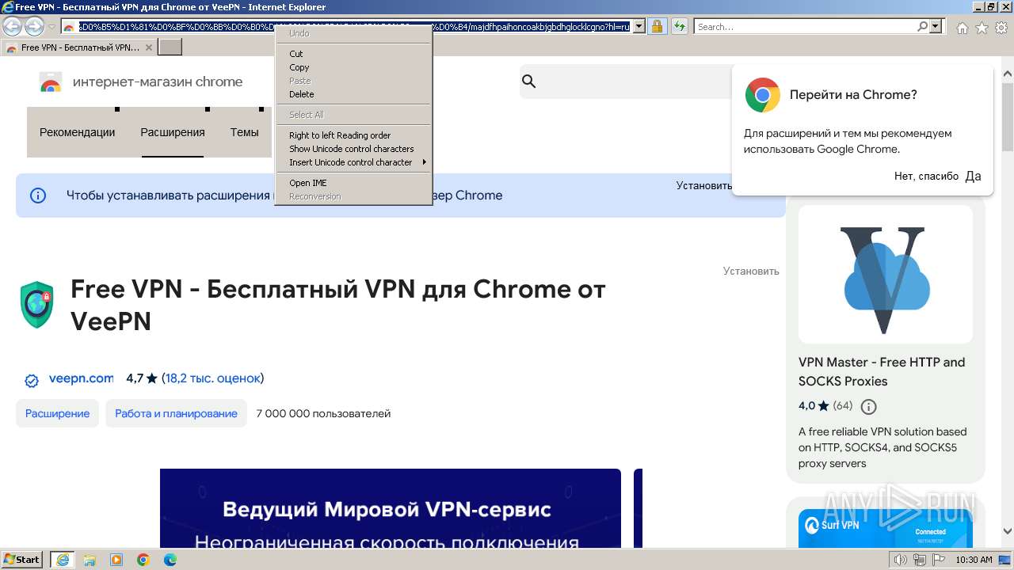Click Да in the Chrome popup
1014x570 pixels.
(974, 176)
